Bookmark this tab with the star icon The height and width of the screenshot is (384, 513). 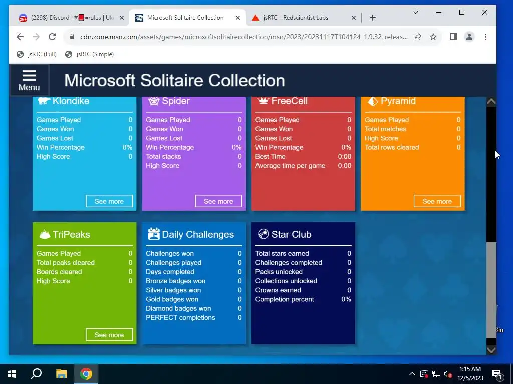coord(433,37)
